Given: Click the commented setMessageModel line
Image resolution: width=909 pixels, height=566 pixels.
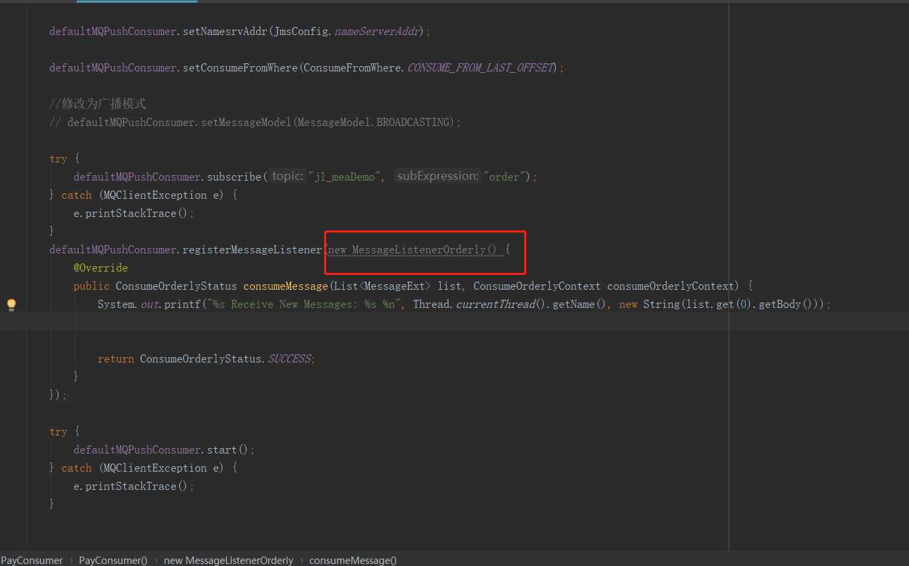Looking at the screenshot, I should click(255, 123).
